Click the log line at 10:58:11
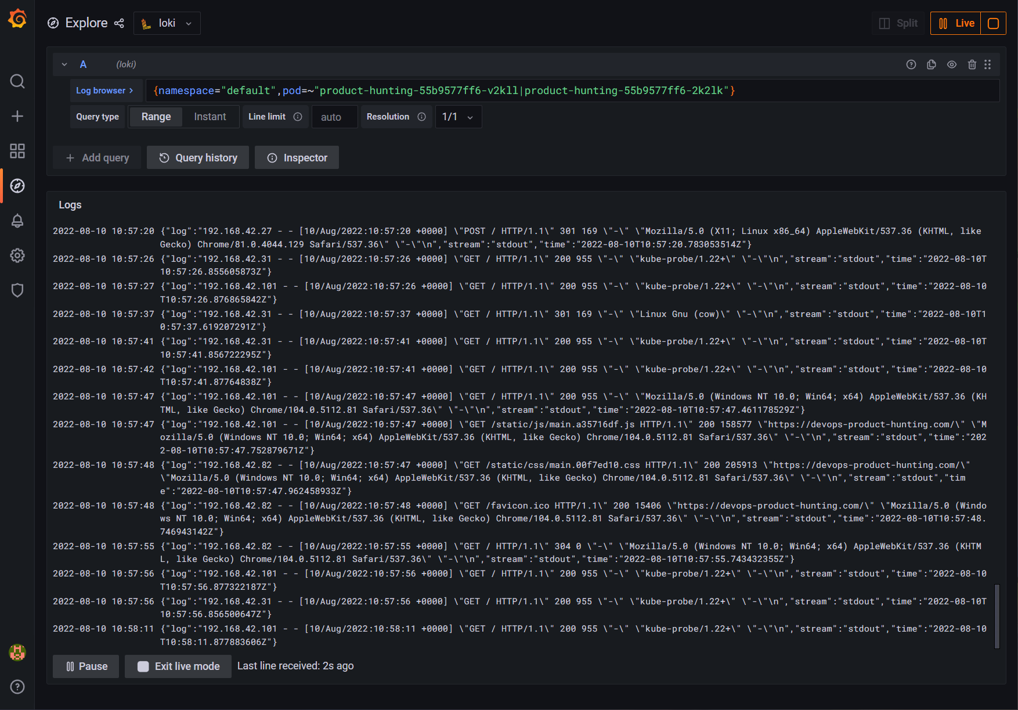The height and width of the screenshot is (710, 1018). (x=520, y=635)
